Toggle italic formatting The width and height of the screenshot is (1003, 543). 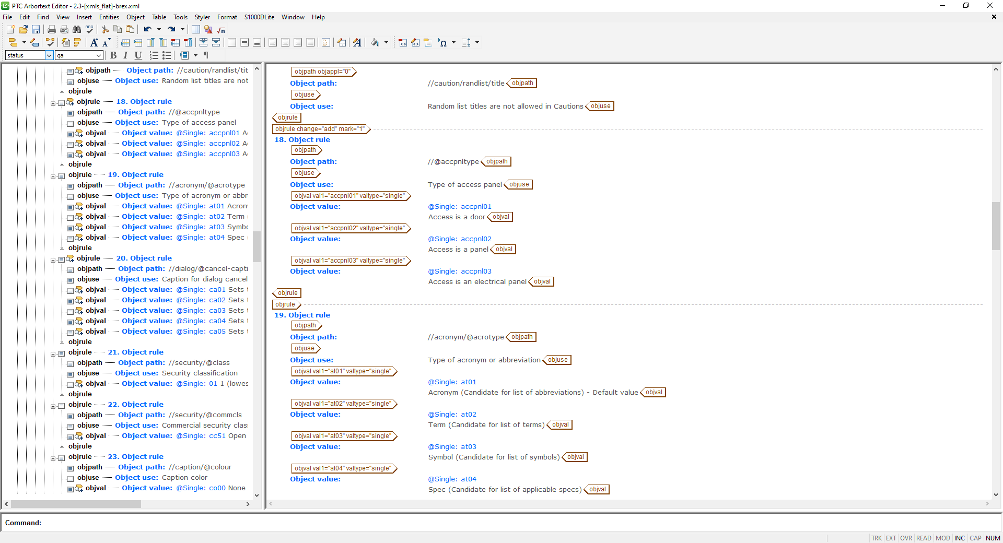[x=125, y=55]
